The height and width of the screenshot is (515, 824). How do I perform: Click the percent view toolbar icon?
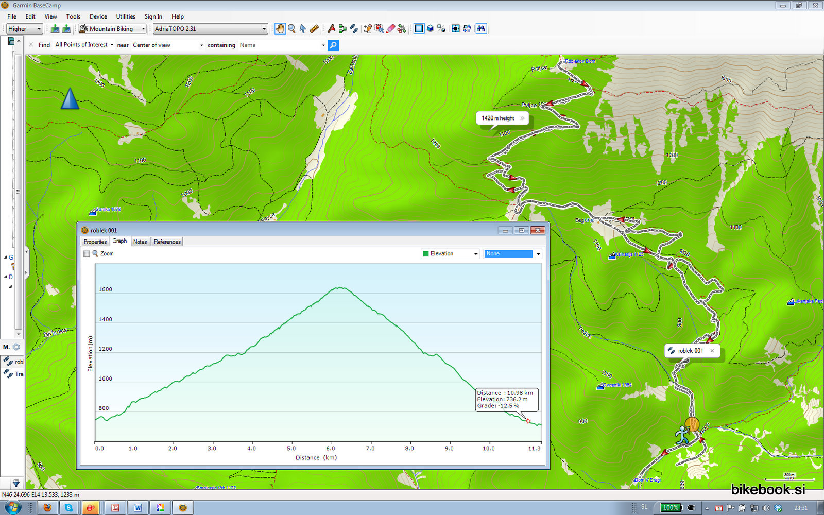[x=441, y=29]
